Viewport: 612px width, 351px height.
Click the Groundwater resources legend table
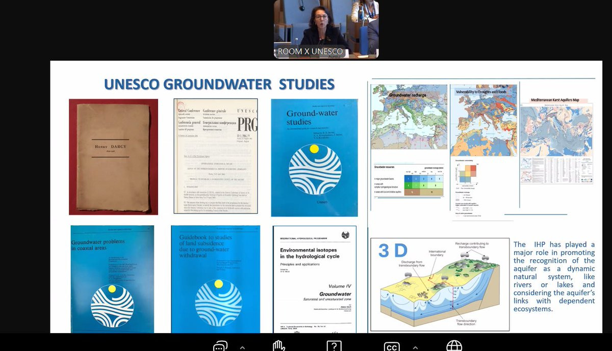[x=409, y=181]
